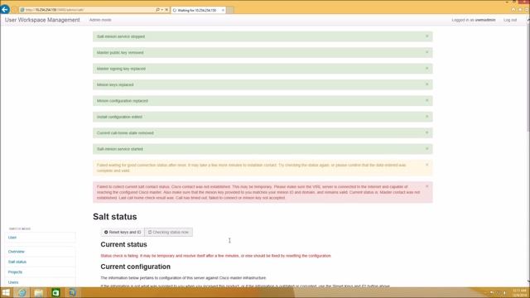This screenshot has height=298, width=530.
Task: Go back using the browser back arrow
Action: pos(5,9)
